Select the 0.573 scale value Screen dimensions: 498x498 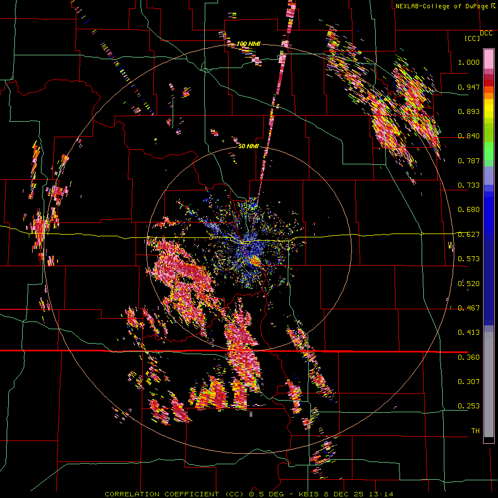click(469, 259)
